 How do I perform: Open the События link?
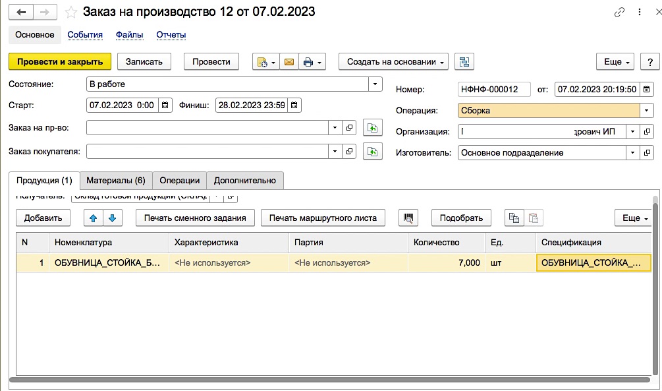pyautogui.click(x=85, y=35)
